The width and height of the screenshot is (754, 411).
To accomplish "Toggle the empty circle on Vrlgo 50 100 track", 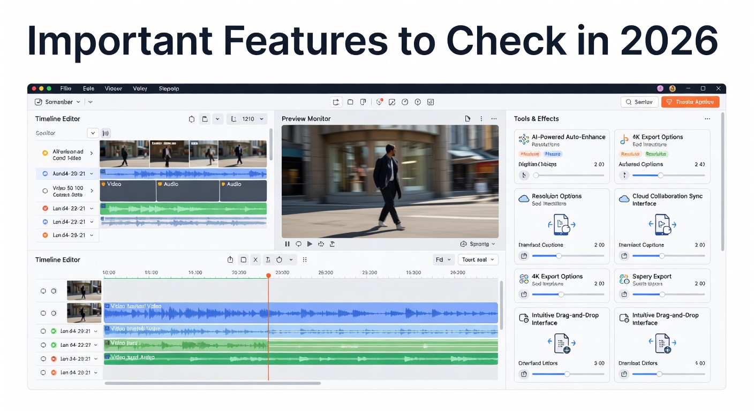I will [x=45, y=191].
